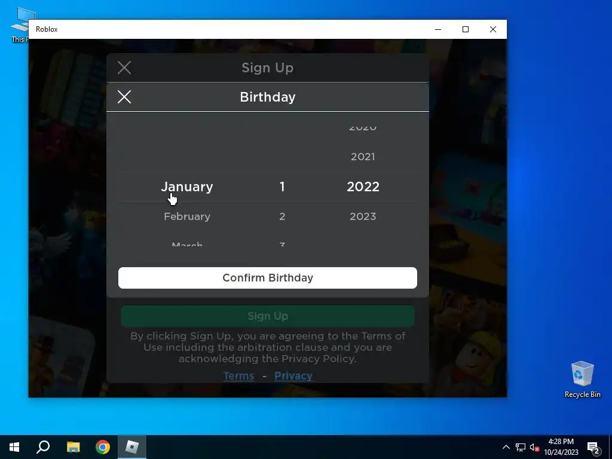The image size is (612, 459).
Task: Choose day 2 in picker
Action: coord(282,216)
